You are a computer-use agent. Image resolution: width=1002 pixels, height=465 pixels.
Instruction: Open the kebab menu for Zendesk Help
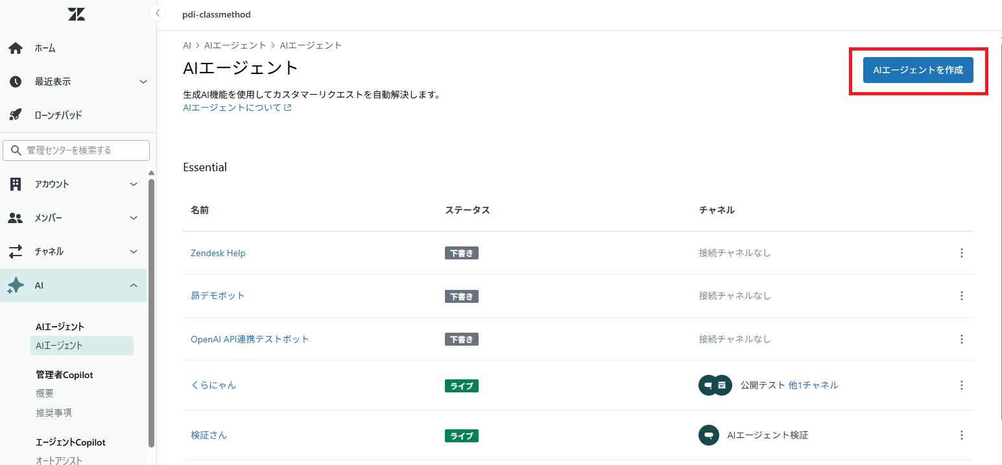[962, 253]
